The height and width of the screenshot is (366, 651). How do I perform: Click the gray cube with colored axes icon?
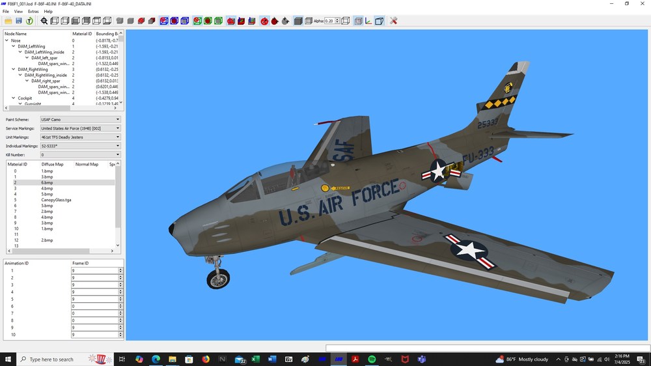[251, 21]
